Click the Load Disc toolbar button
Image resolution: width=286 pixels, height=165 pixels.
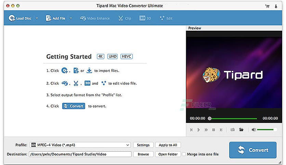click(x=20, y=18)
